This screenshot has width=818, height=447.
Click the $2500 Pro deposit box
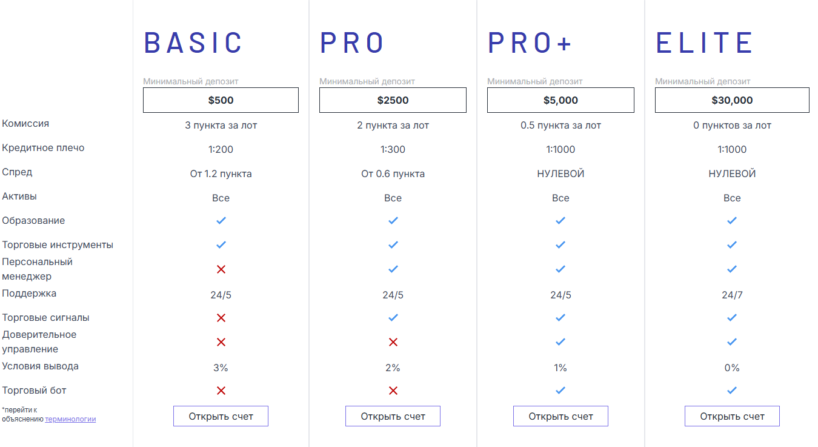click(393, 100)
